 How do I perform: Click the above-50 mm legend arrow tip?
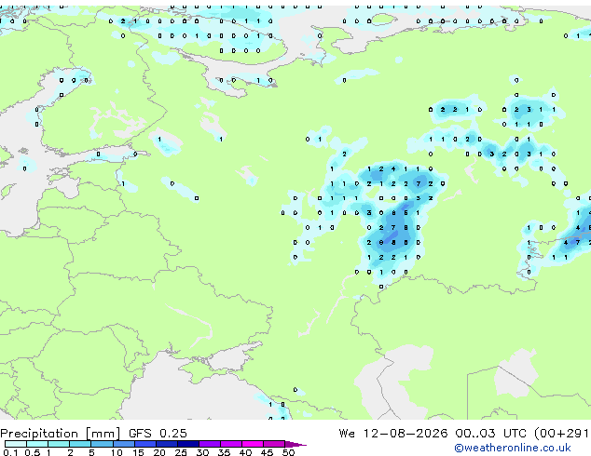[x=295, y=445]
